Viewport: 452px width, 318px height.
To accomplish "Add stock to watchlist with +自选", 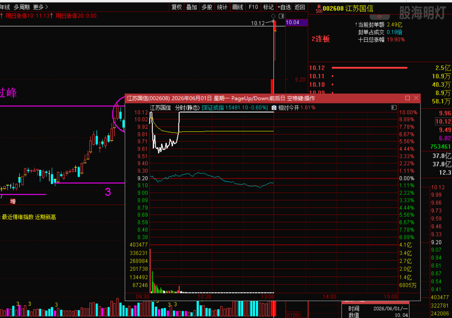I will [284, 7].
